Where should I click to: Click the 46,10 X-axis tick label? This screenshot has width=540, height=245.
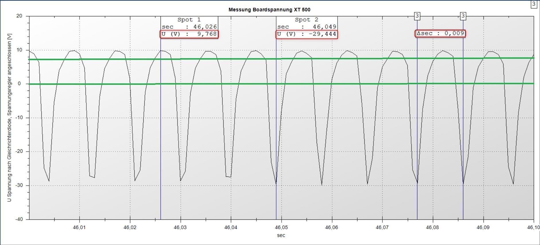tap(533, 228)
